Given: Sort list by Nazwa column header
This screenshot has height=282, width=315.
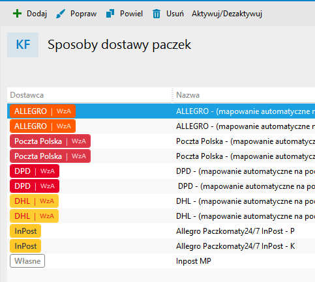Looking at the screenshot, I should click(188, 95).
